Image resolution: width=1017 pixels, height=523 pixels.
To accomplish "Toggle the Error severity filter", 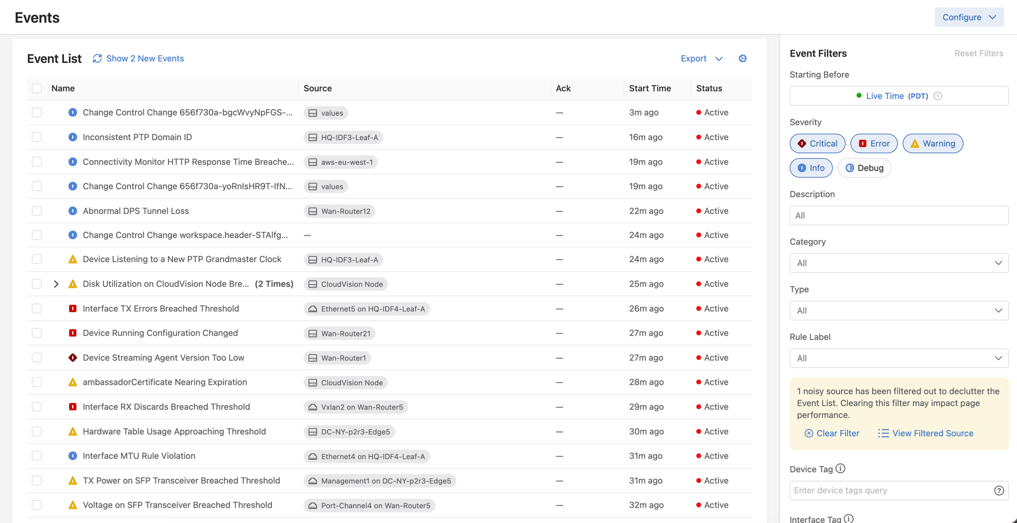I will point(874,143).
